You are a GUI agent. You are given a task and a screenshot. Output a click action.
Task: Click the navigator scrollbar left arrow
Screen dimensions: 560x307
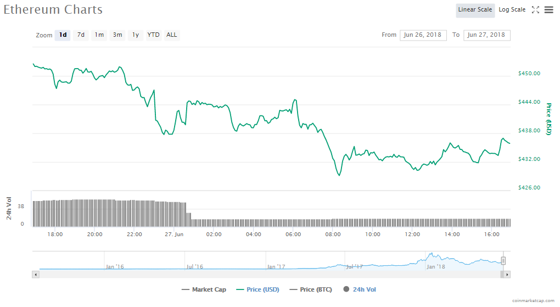[36, 274]
